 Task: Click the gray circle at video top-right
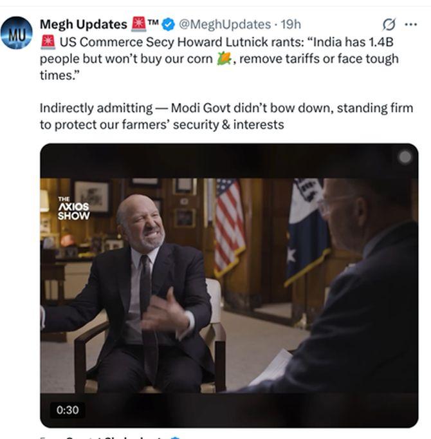[405, 156]
